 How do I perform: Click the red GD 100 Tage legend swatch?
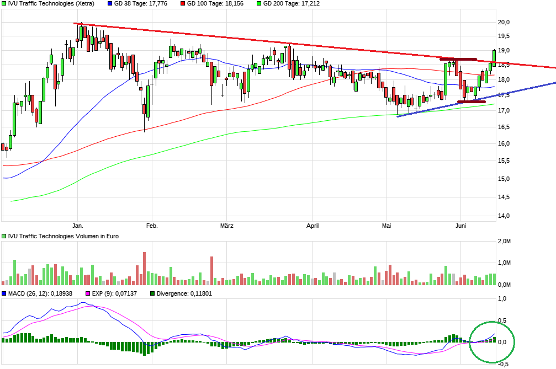[x=183, y=3]
